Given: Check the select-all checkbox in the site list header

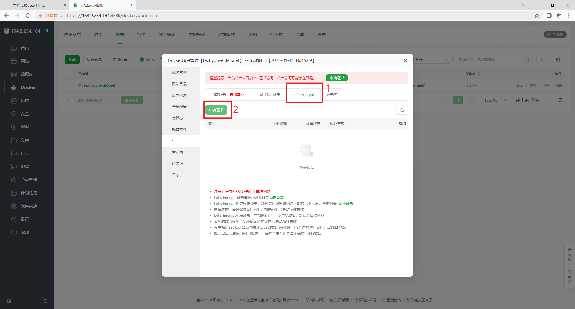Looking at the screenshot, I should coord(69,73).
